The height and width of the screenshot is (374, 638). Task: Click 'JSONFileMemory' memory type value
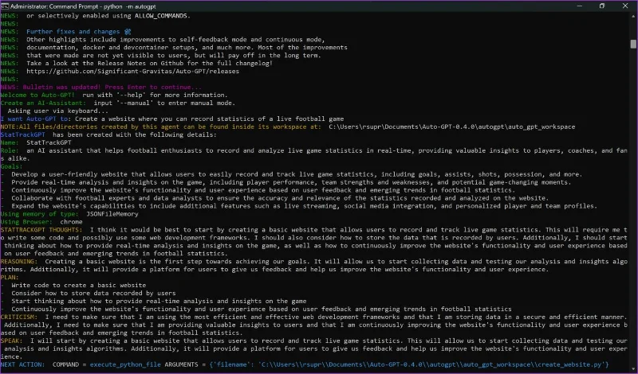tap(112, 214)
